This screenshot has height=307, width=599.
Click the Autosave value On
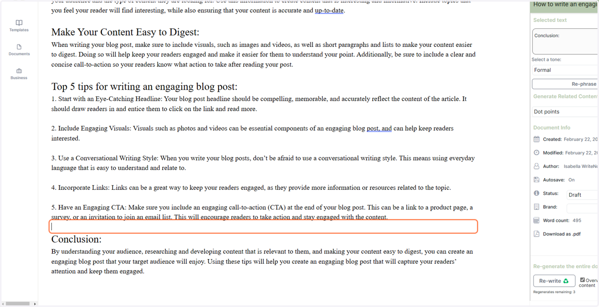click(572, 180)
